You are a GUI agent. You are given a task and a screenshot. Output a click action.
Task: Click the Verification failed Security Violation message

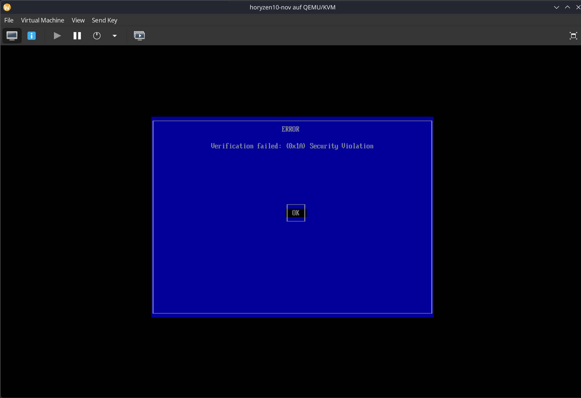[292, 146]
